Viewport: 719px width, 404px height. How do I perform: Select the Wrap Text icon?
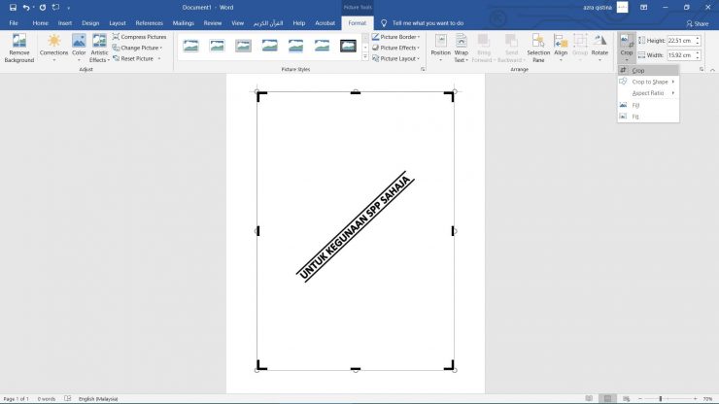(462, 42)
